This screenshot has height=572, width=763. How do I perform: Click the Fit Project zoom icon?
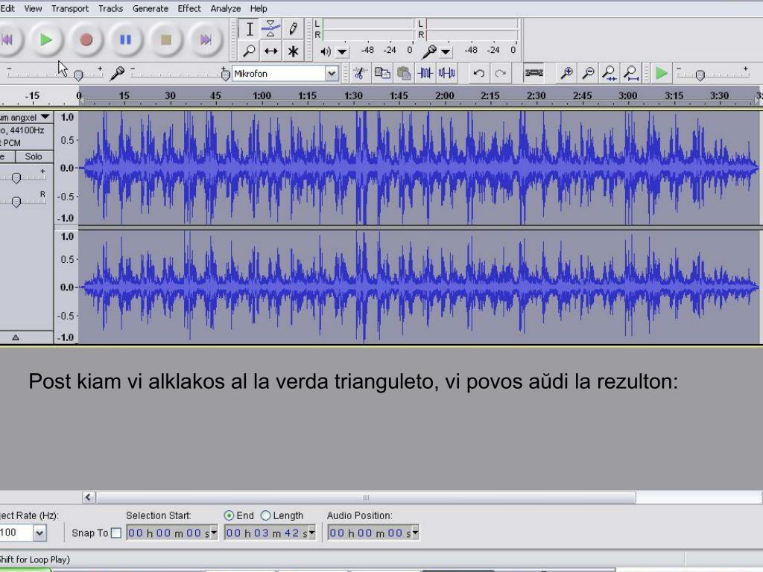(x=630, y=74)
